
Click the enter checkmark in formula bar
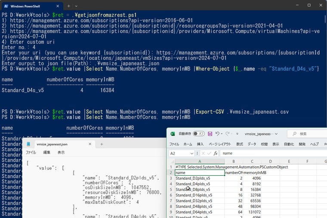coord(209,153)
